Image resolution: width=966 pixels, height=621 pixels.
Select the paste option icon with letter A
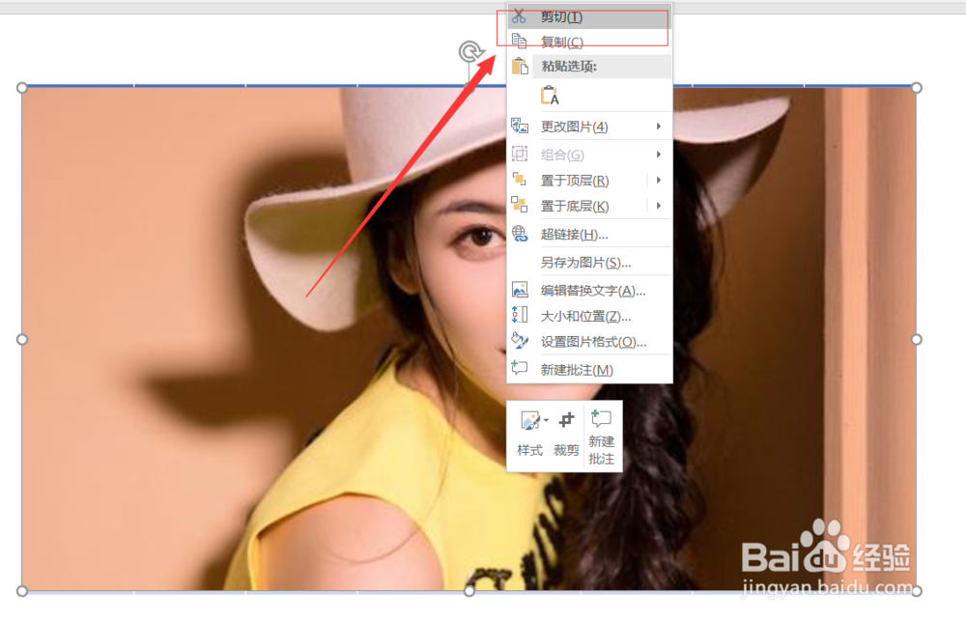pos(550,96)
